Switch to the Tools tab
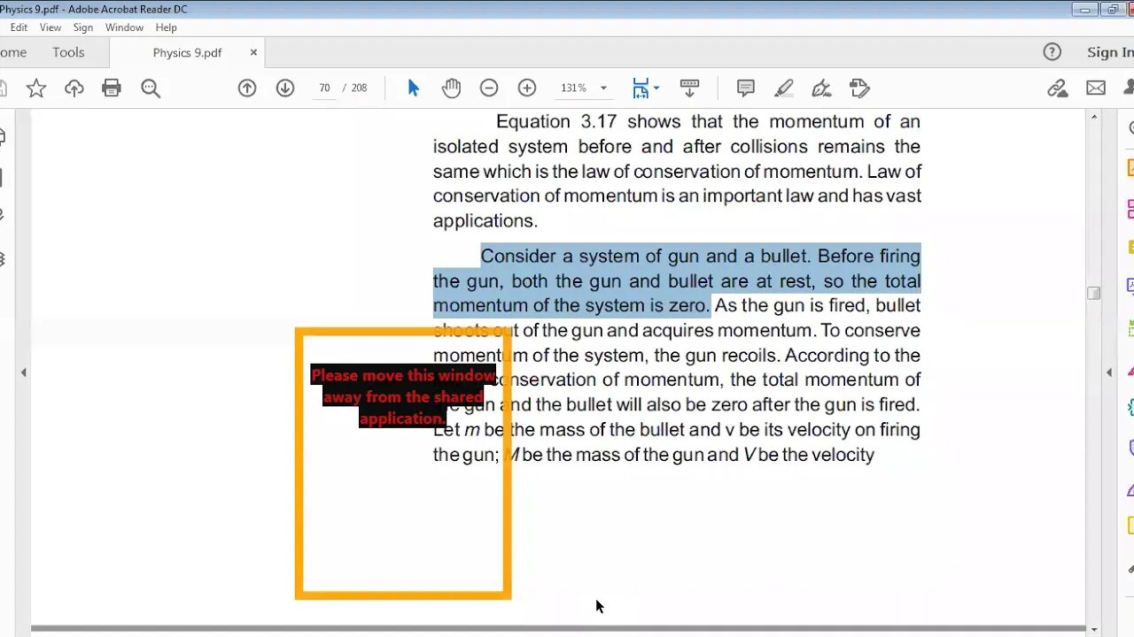Screen dimensions: 1134x637 click(68, 52)
